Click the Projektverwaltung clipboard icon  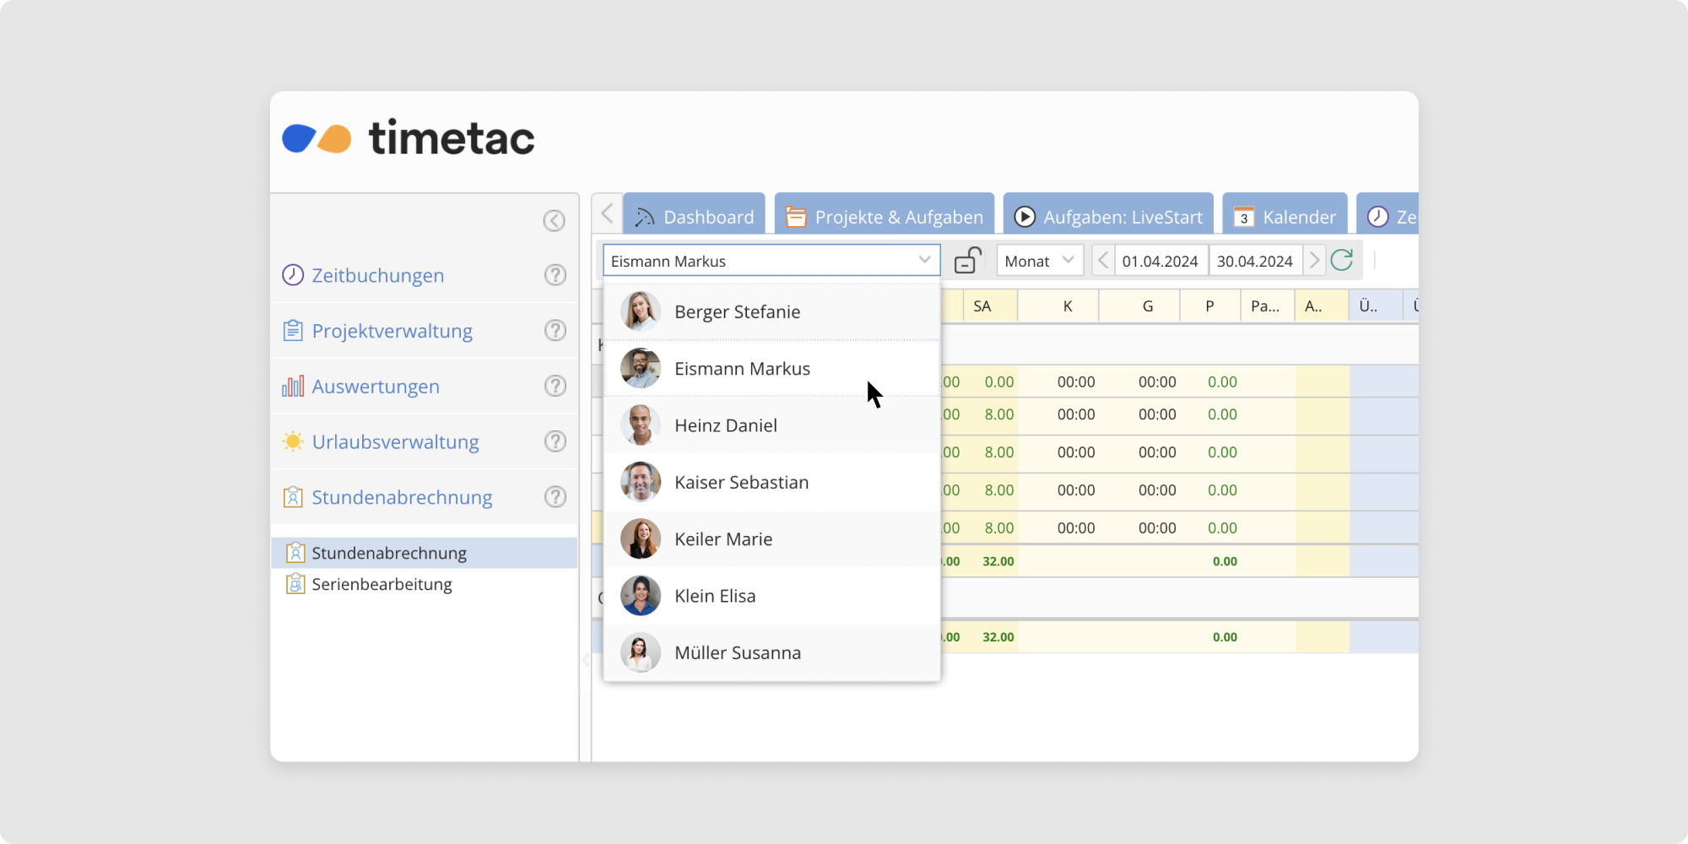(293, 331)
